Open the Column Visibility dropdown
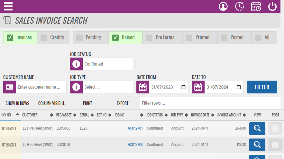This screenshot has height=159, width=284. (52, 103)
